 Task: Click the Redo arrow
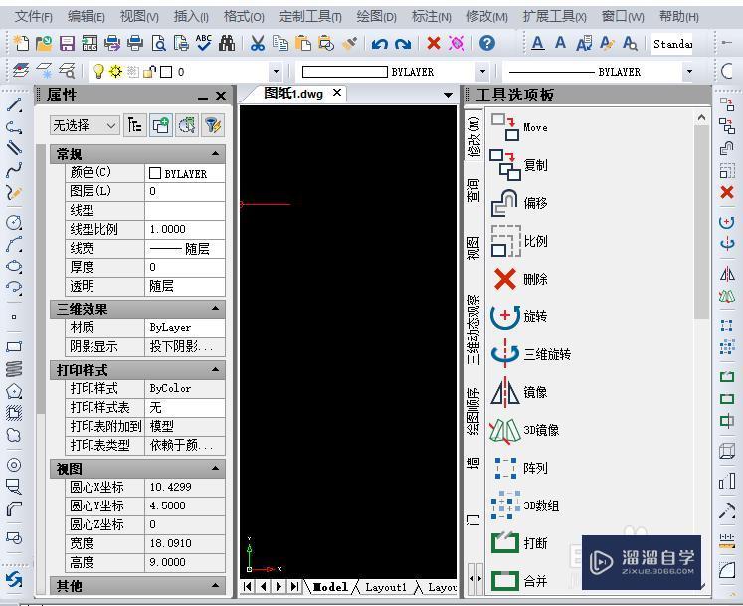click(402, 44)
